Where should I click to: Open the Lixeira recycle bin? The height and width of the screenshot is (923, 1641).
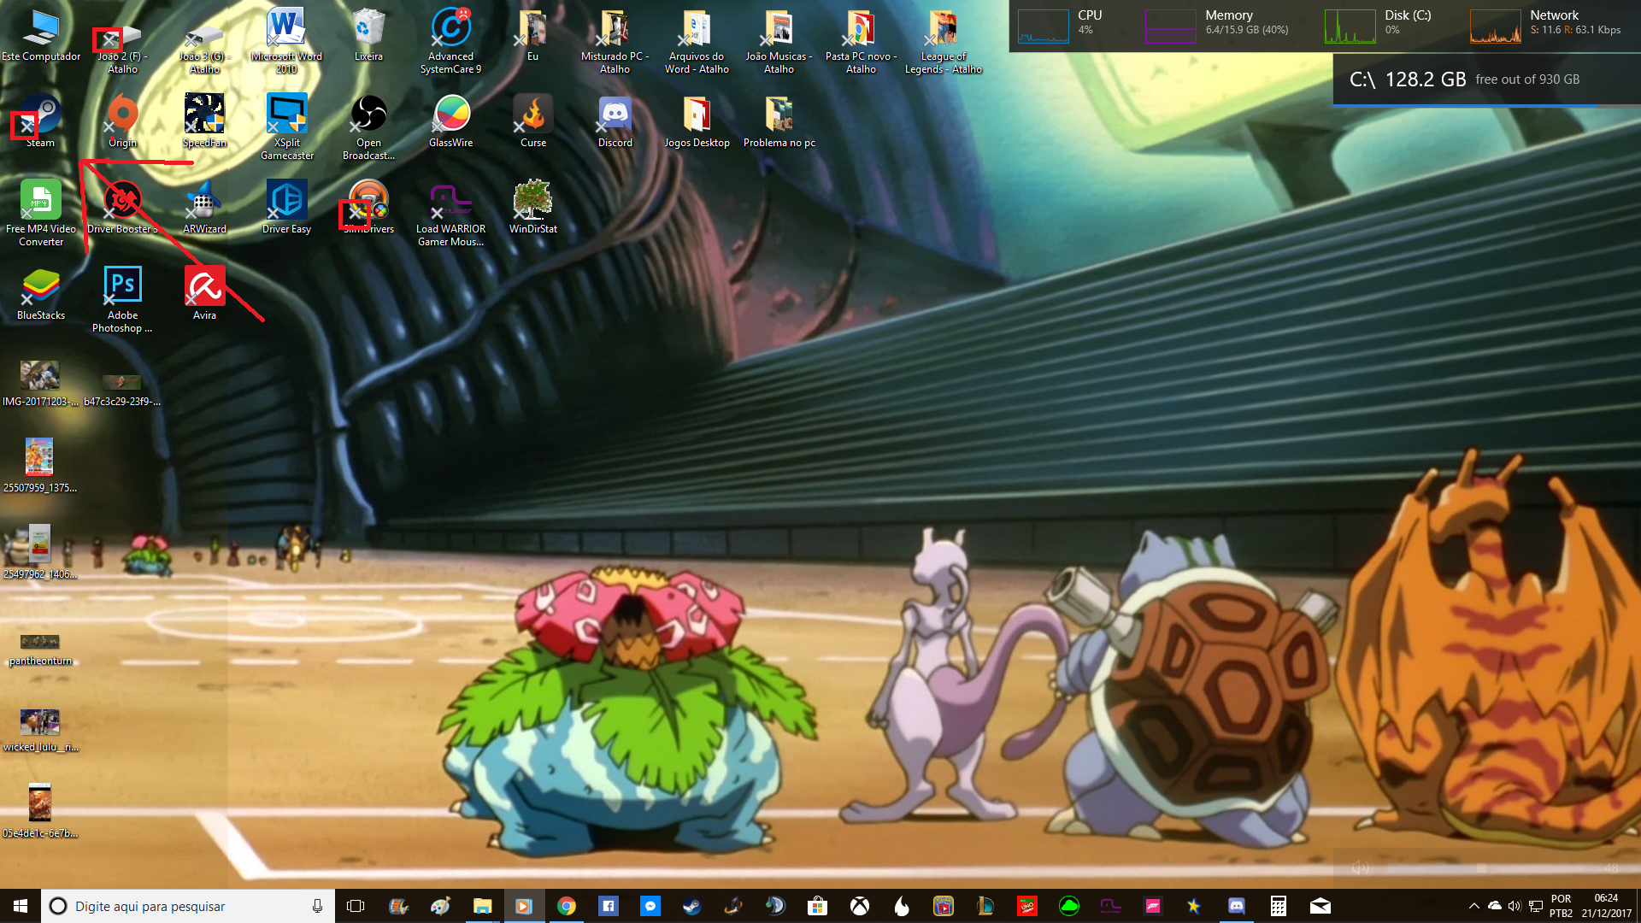click(368, 36)
